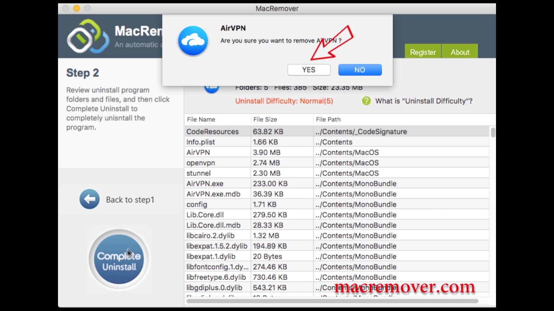The height and width of the screenshot is (311, 554).
Task: Go back via Back to step1 label
Action: pyautogui.click(x=130, y=200)
